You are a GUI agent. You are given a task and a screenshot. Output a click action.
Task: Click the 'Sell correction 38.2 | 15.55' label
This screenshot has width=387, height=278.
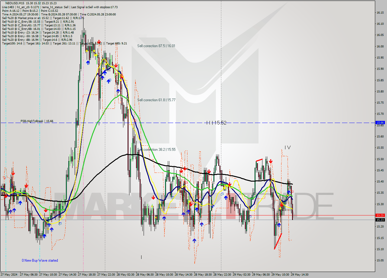(x=156, y=150)
